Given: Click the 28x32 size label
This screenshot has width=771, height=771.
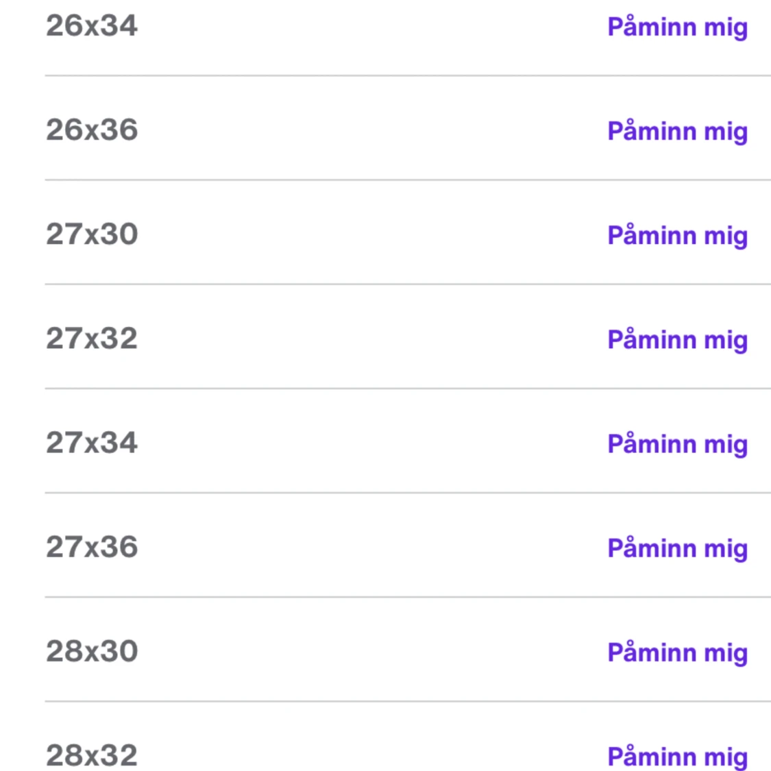Looking at the screenshot, I should (92, 755).
